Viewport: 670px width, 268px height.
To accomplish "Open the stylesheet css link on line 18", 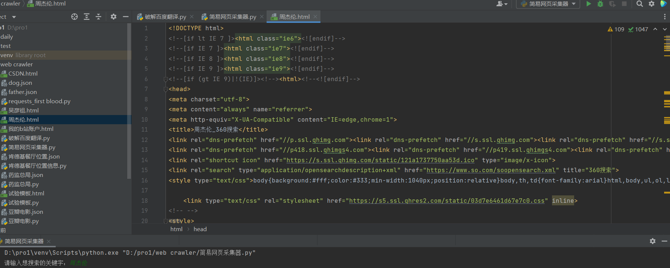I will click(x=447, y=201).
